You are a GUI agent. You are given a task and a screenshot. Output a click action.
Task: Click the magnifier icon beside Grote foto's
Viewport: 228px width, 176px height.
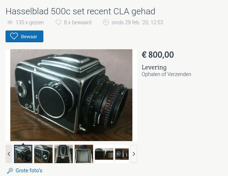point(10,170)
